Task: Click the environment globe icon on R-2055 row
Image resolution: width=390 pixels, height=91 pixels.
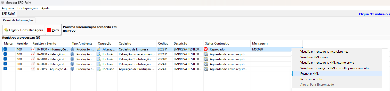Action: [73, 69]
